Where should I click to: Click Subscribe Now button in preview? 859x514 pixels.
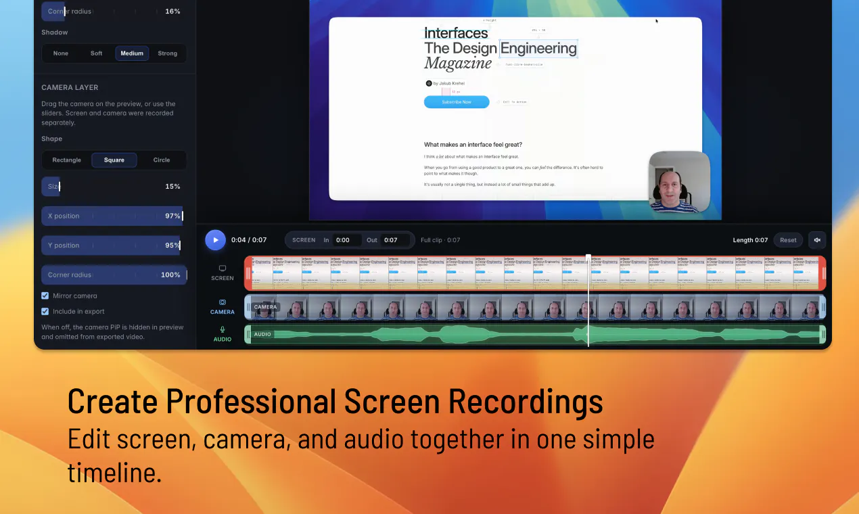[x=457, y=102]
